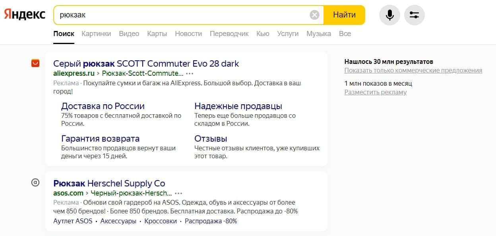The width and height of the screenshot is (496, 236).
Task: Switch to the Музыка tab
Action: (319, 34)
